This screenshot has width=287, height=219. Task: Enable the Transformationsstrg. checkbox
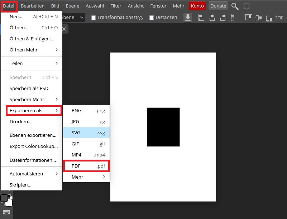pos(94,18)
